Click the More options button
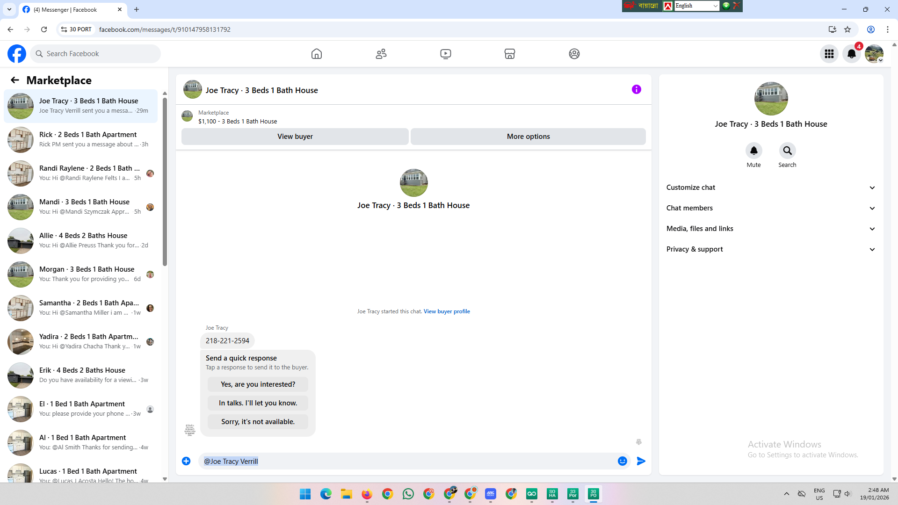898x505 pixels. point(529,137)
